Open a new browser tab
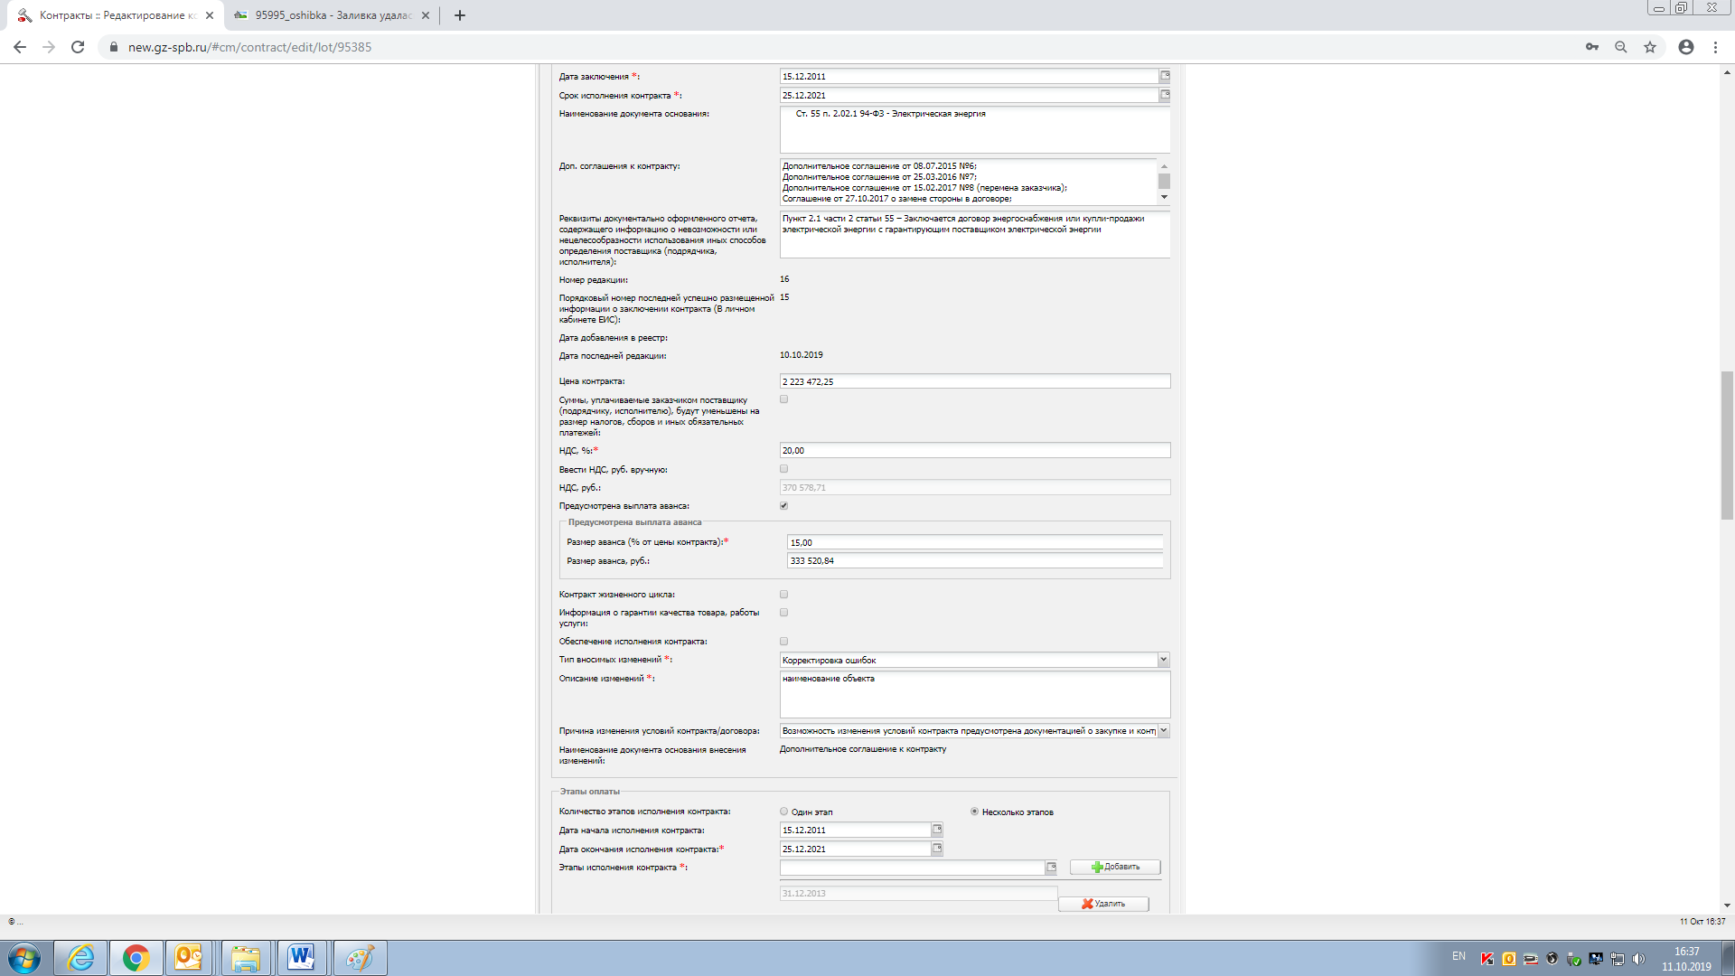 [x=460, y=15]
